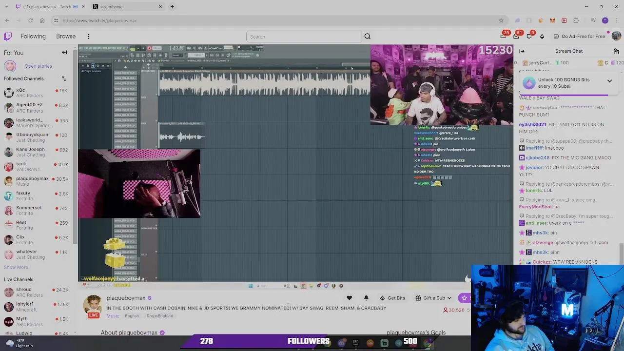Collapse the Stream Chat panel

point(522,51)
